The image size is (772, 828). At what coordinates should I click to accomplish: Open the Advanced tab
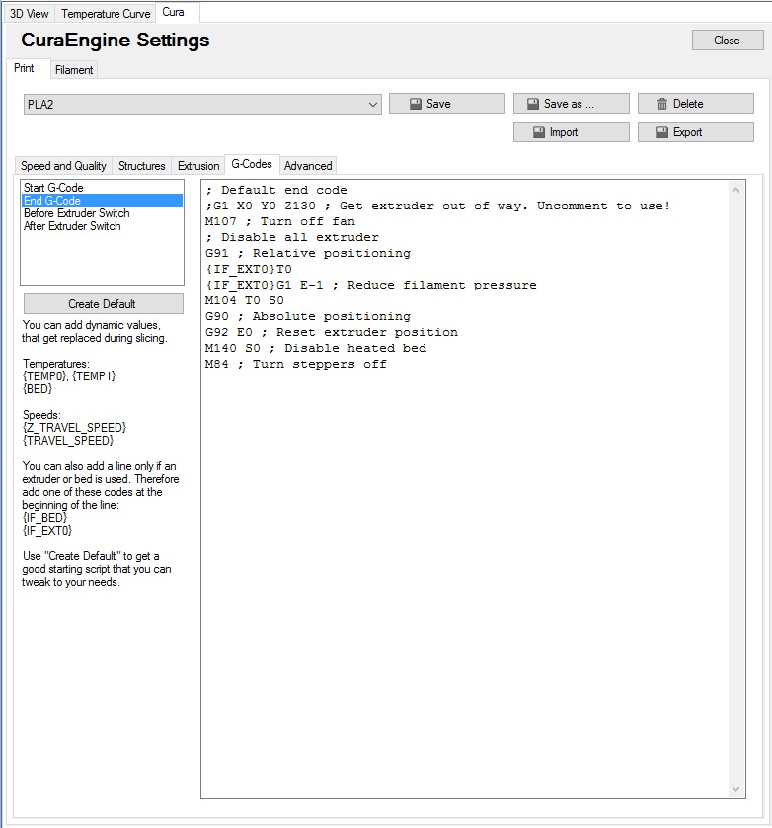tap(308, 166)
